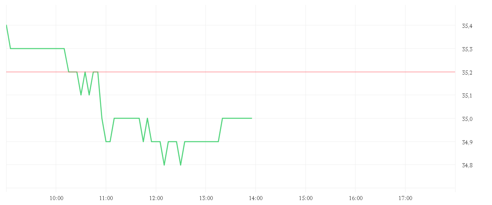Click the 11:00 time axis label
Image resolution: width=492 pixels, height=205 pixels.
pos(106,198)
